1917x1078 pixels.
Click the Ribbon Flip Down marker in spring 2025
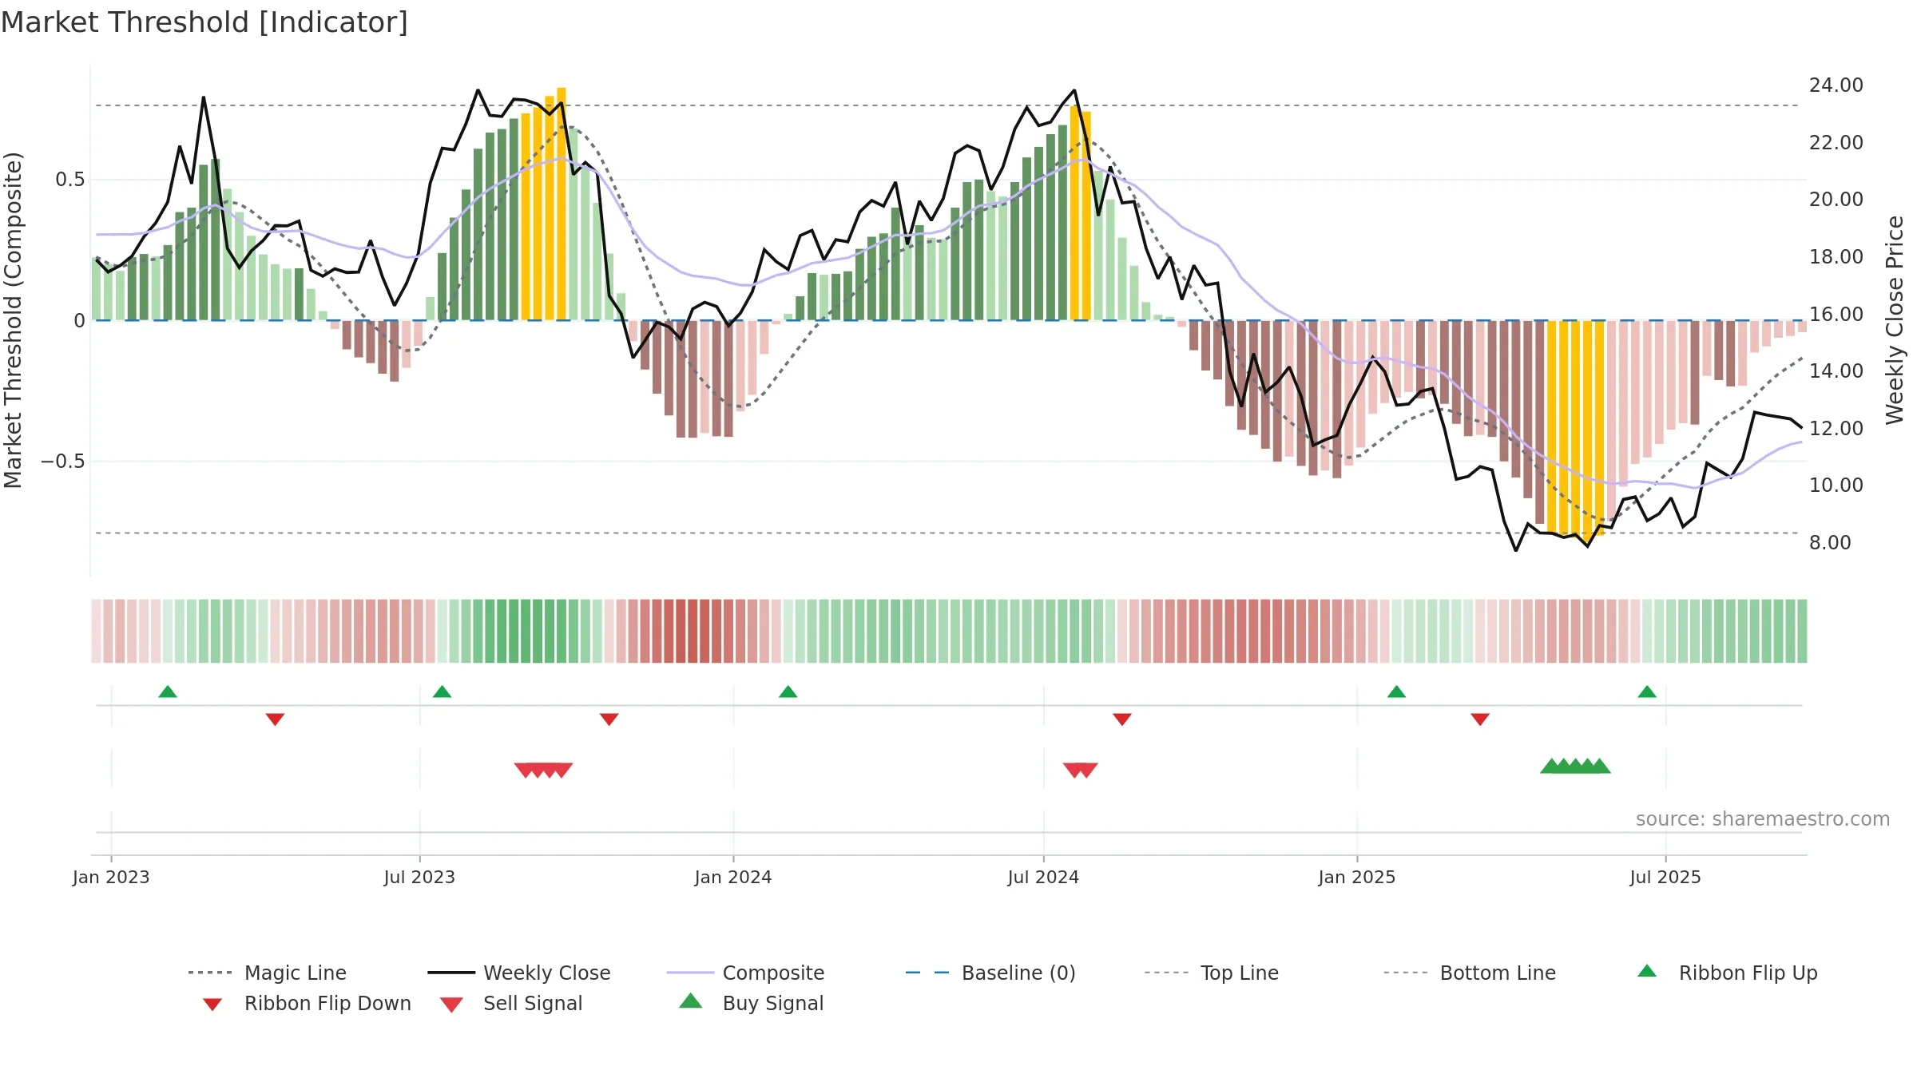(1480, 719)
